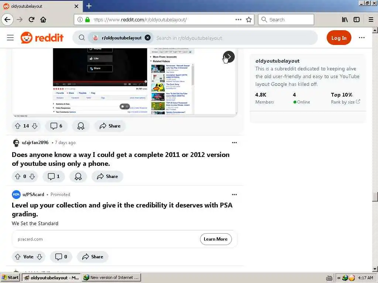Screen dimensions: 378x283
Task: Click the page scrollbar up arrow
Action: pos(375,30)
